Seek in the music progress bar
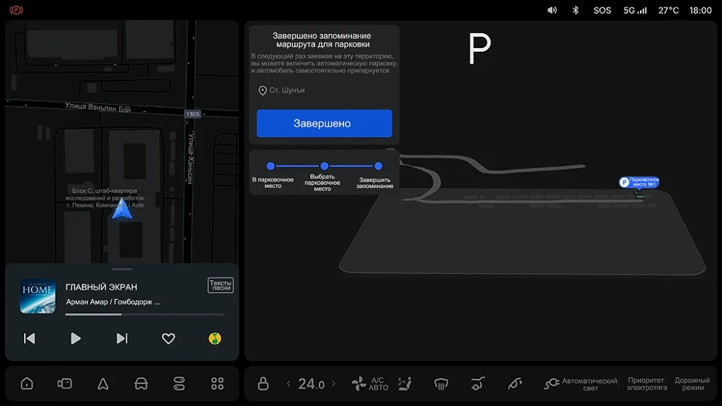Viewport: 722px width, 406px height. coord(145,314)
